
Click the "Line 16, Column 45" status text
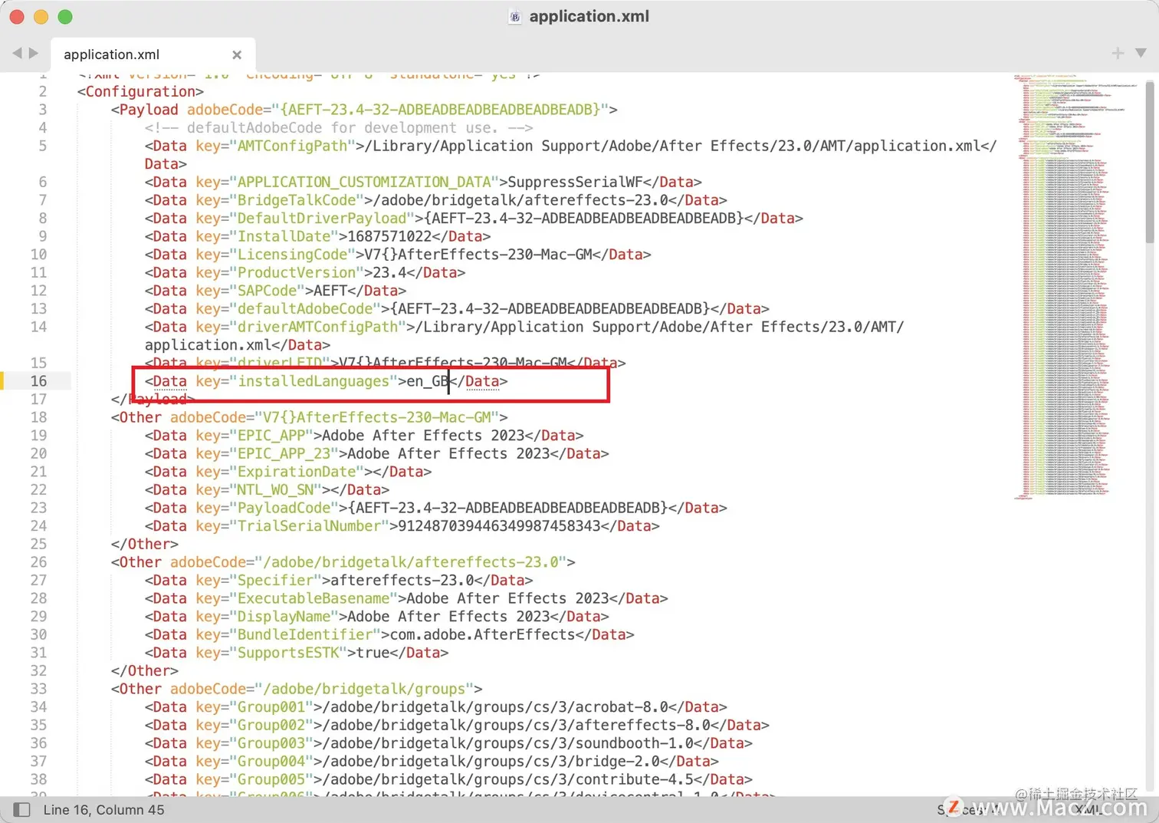[x=103, y=810]
